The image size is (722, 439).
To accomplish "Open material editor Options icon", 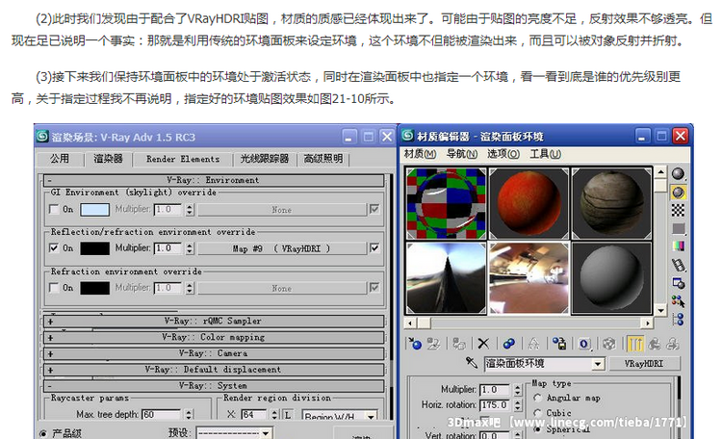I will point(678,283).
